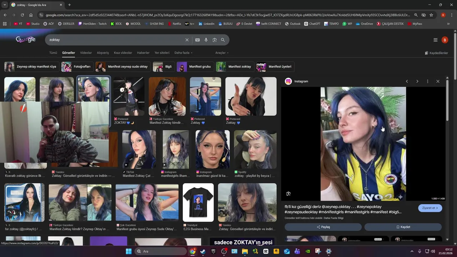Start voice search with the microphone icon
Viewport: 457px width, 257px height.
[206, 40]
